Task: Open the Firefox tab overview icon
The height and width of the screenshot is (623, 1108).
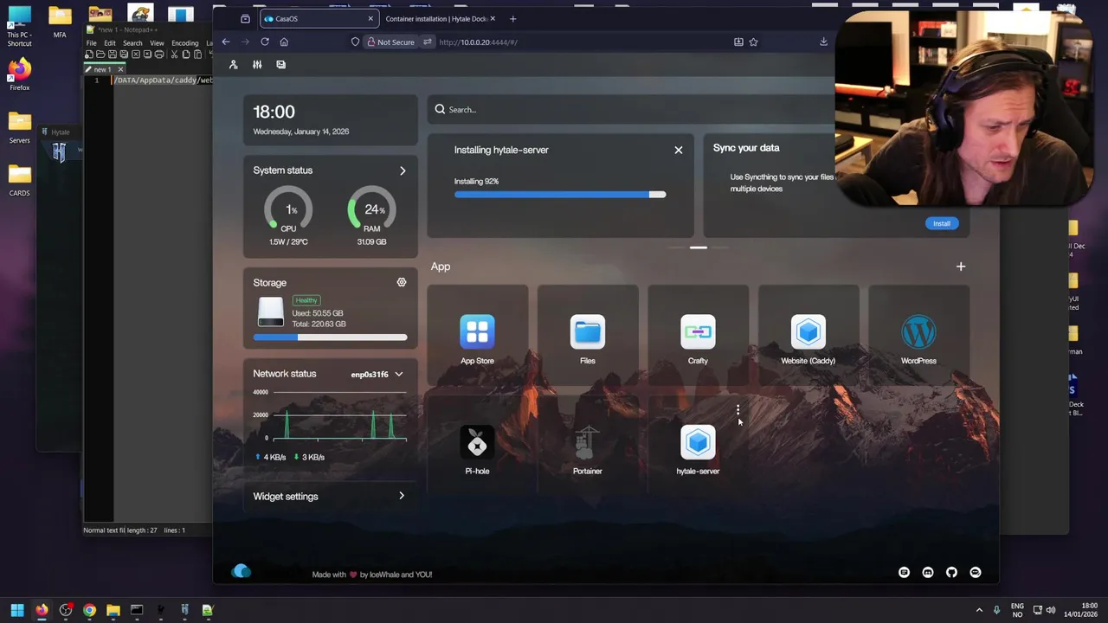Action: coord(245,18)
